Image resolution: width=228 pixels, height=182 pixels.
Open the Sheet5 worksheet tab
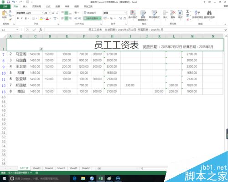(x=73, y=168)
